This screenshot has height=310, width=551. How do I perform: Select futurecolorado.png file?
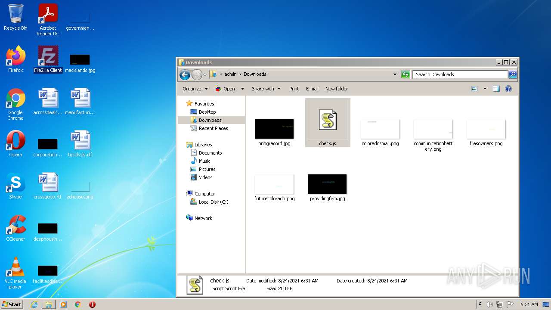[274, 187]
